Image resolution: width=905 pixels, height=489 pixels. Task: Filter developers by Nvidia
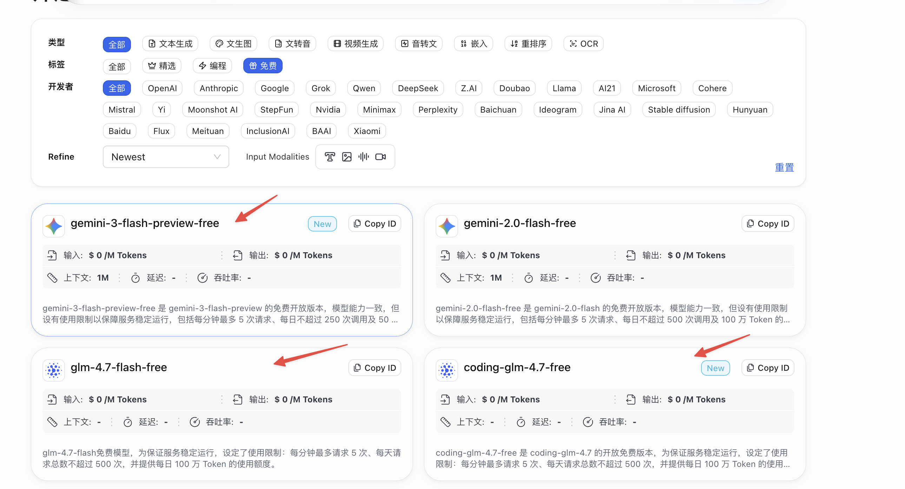pyautogui.click(x=328, y=109)
